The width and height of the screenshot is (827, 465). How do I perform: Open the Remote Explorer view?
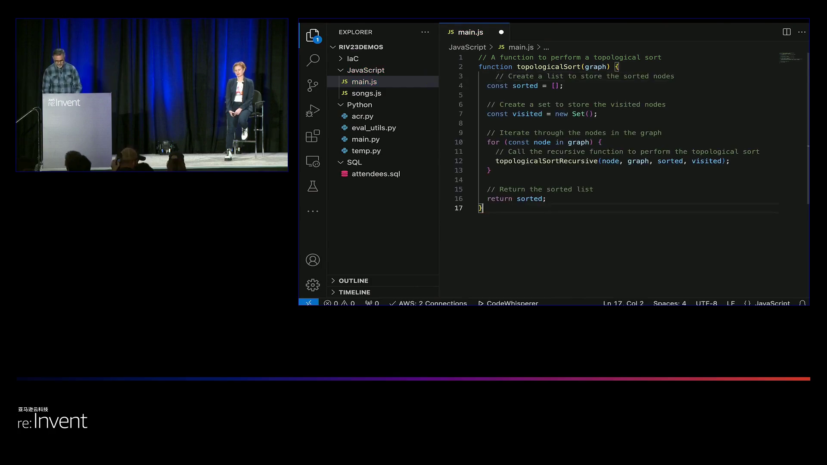[313, 161]
